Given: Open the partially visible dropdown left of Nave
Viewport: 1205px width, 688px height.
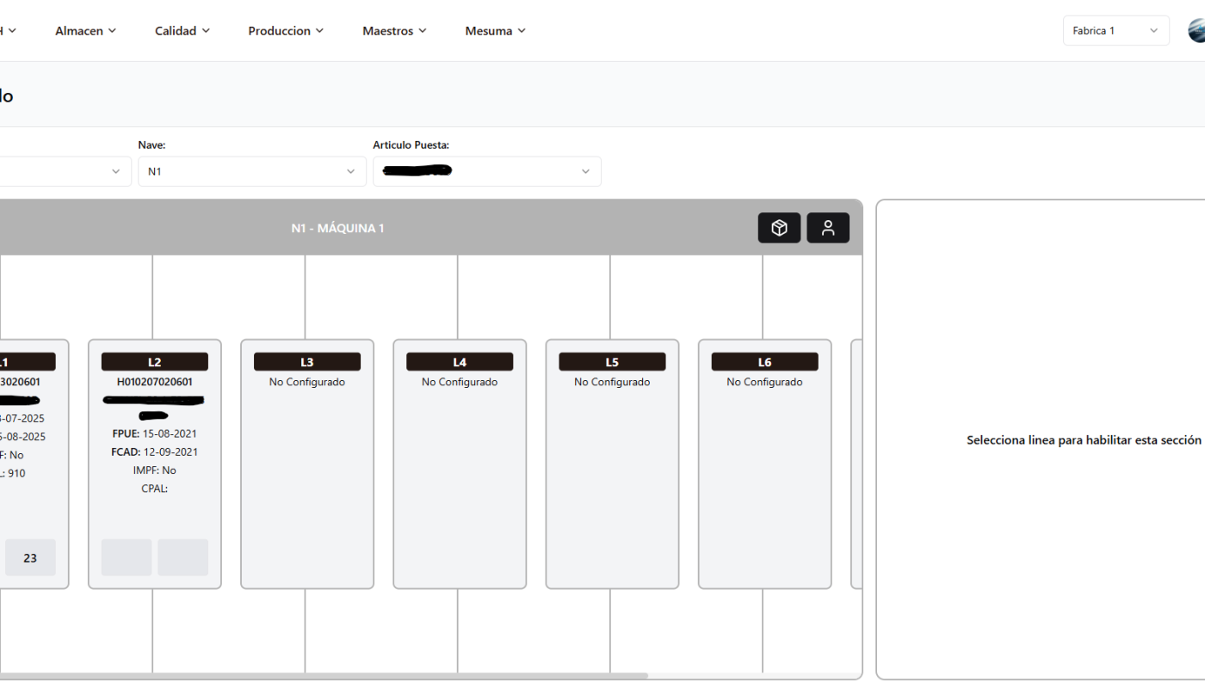Looking at the screenshot, I should click(65, 171).
